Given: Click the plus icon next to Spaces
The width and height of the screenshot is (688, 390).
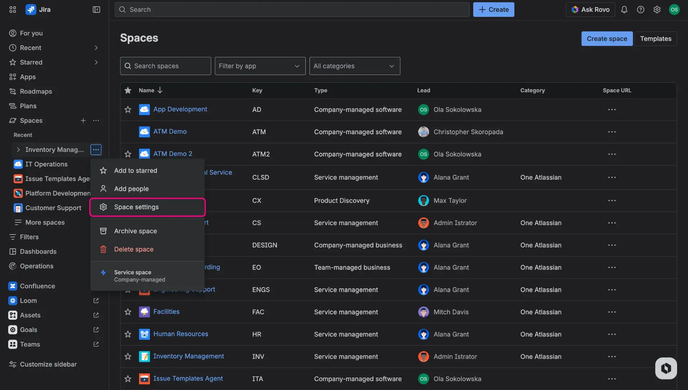Looking at the screenshot, I should pyautogui.click(x=83, y=121).
